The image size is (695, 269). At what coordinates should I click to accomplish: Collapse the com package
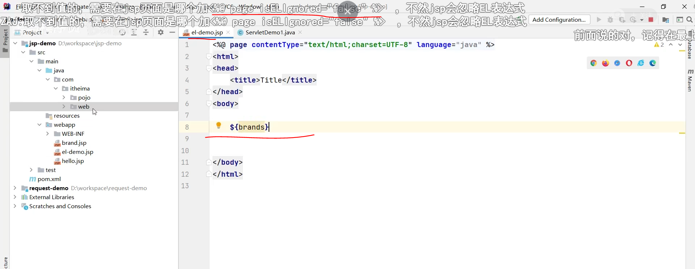point(48,79)
